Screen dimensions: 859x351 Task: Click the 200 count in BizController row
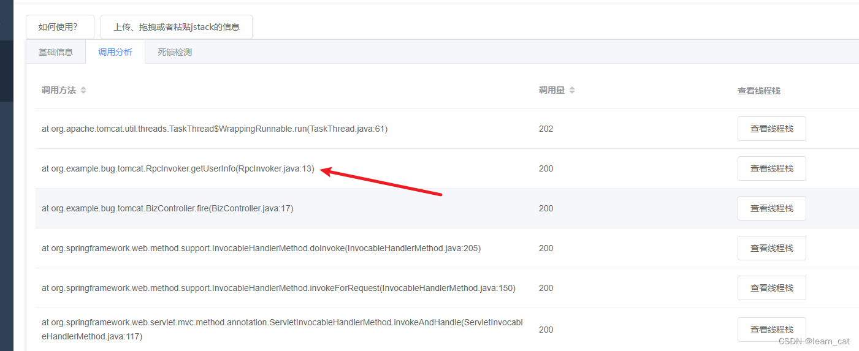tap(546, 208)
